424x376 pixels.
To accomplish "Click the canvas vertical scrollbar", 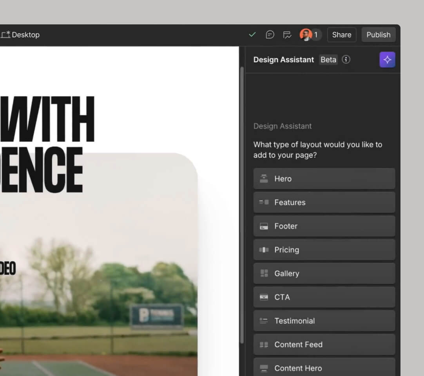I will pos(242,205).
